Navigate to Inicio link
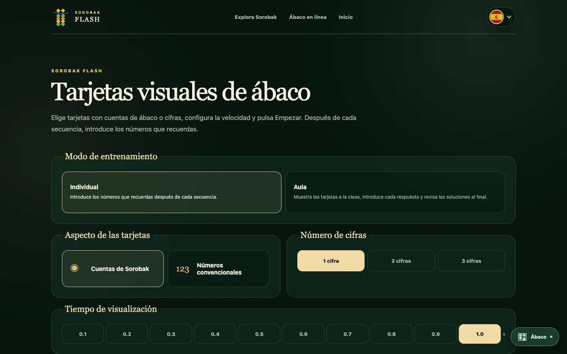Image resolution: width=567 pixels, height=354 pixels. coord(346,17)
